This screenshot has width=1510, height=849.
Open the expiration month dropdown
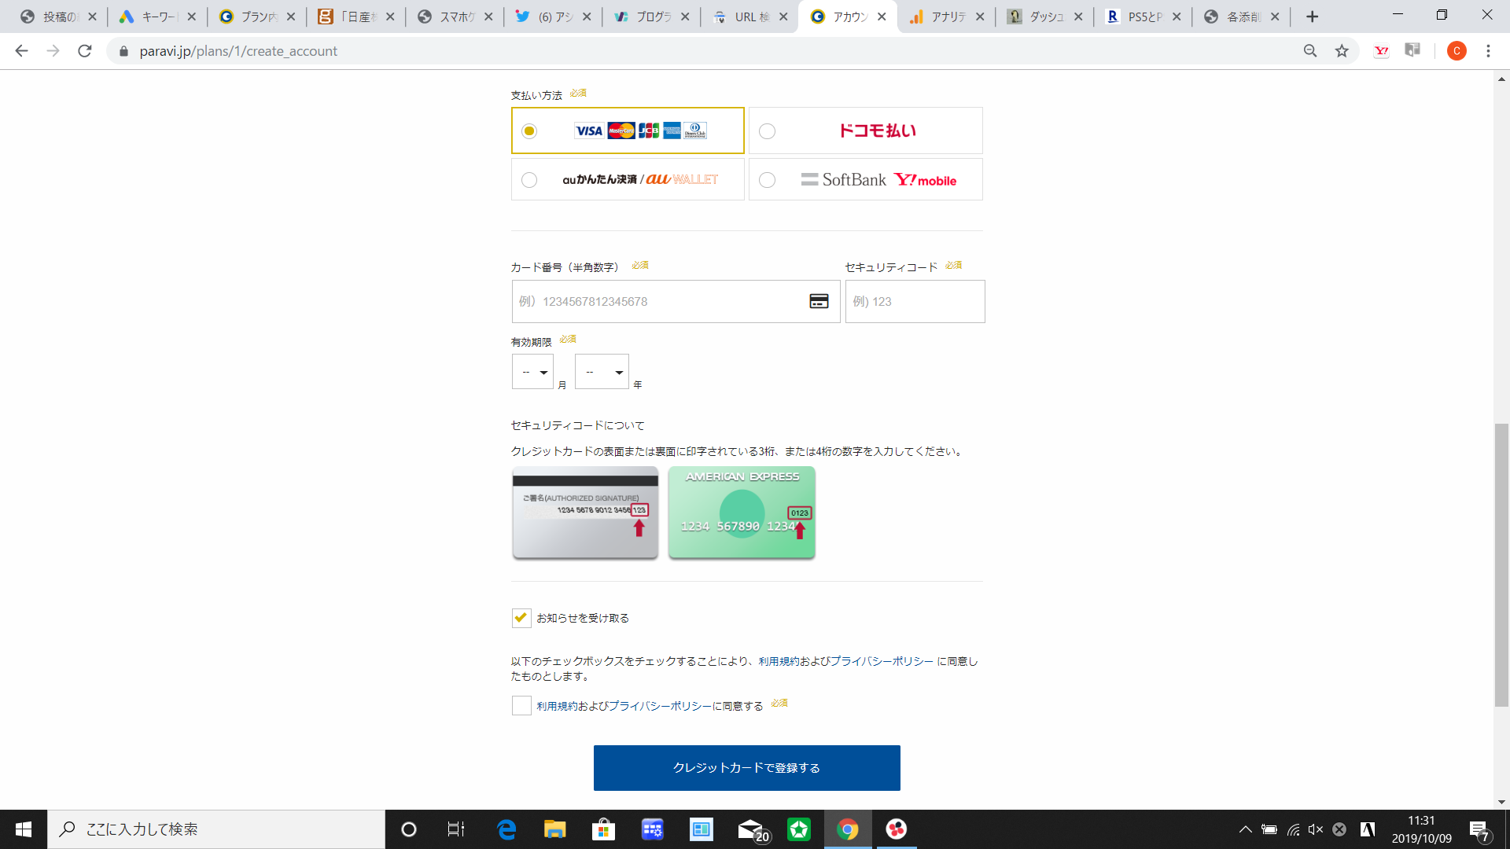pos(532,372)
